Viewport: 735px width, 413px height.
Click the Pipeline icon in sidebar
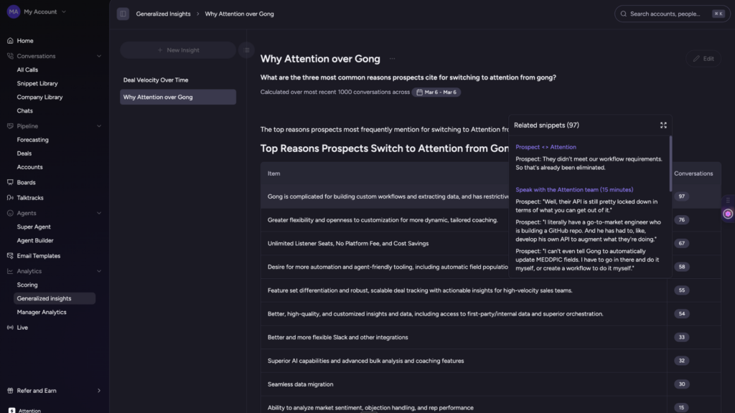coord(10,126)
